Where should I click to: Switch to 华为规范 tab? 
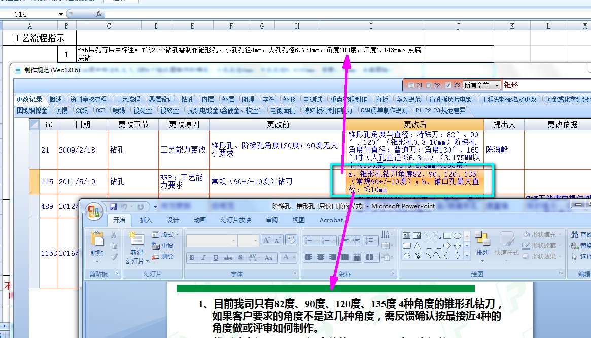pyautogui.click(x=408, y=100)
